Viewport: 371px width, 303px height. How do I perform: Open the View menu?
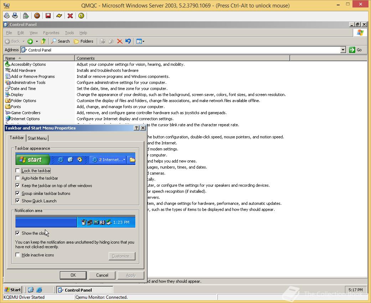coord(34,33)
